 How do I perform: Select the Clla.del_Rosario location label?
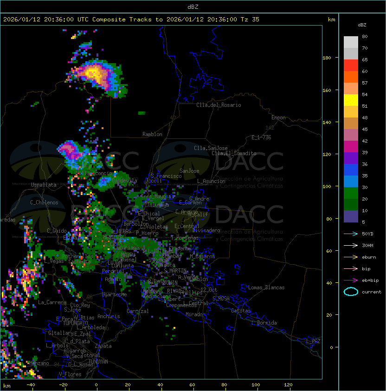click(219, 105)
